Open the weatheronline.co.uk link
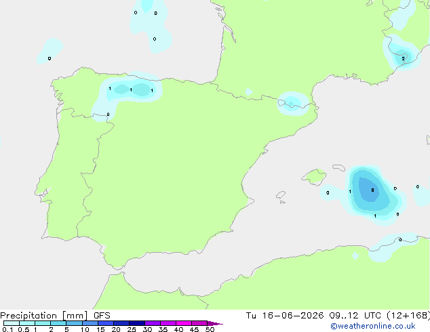430x332 pixels. 373,327
